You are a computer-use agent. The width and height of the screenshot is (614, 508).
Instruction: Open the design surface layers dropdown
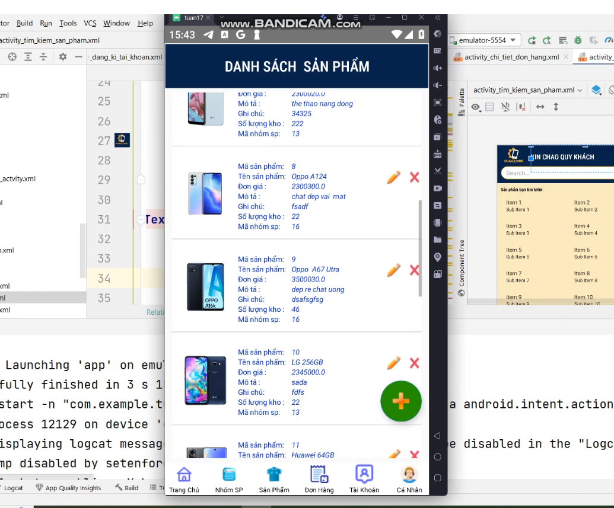pyautogui.click(x=596, y=90)
